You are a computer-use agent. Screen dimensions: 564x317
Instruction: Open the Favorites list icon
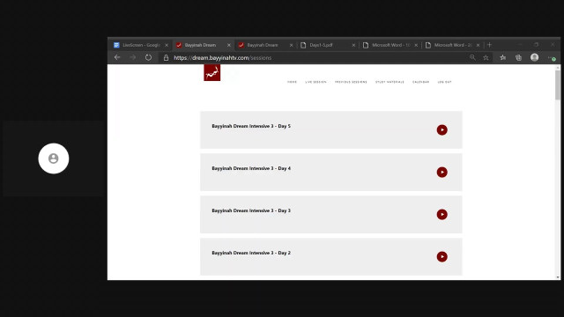[503, 57]
